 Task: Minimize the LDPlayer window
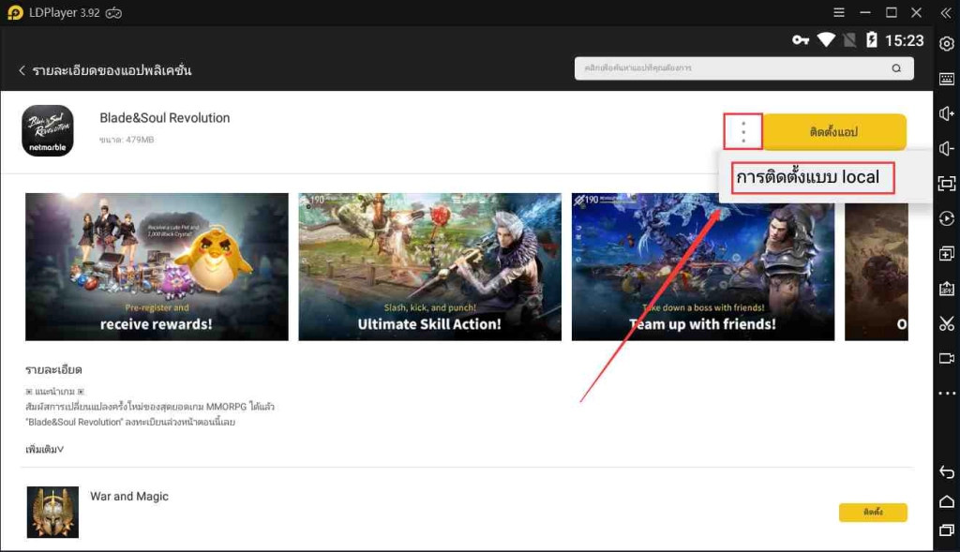[864, 12]
